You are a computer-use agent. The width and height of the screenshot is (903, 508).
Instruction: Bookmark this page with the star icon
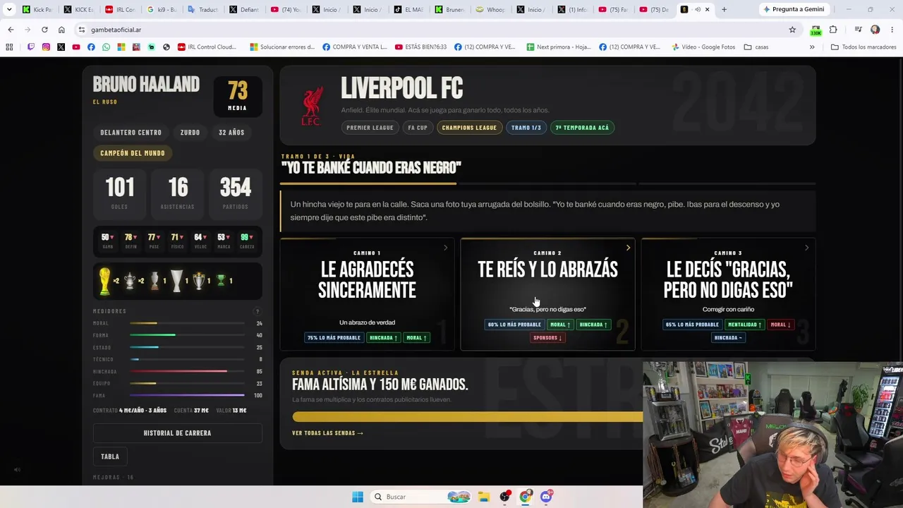(792, 30)
